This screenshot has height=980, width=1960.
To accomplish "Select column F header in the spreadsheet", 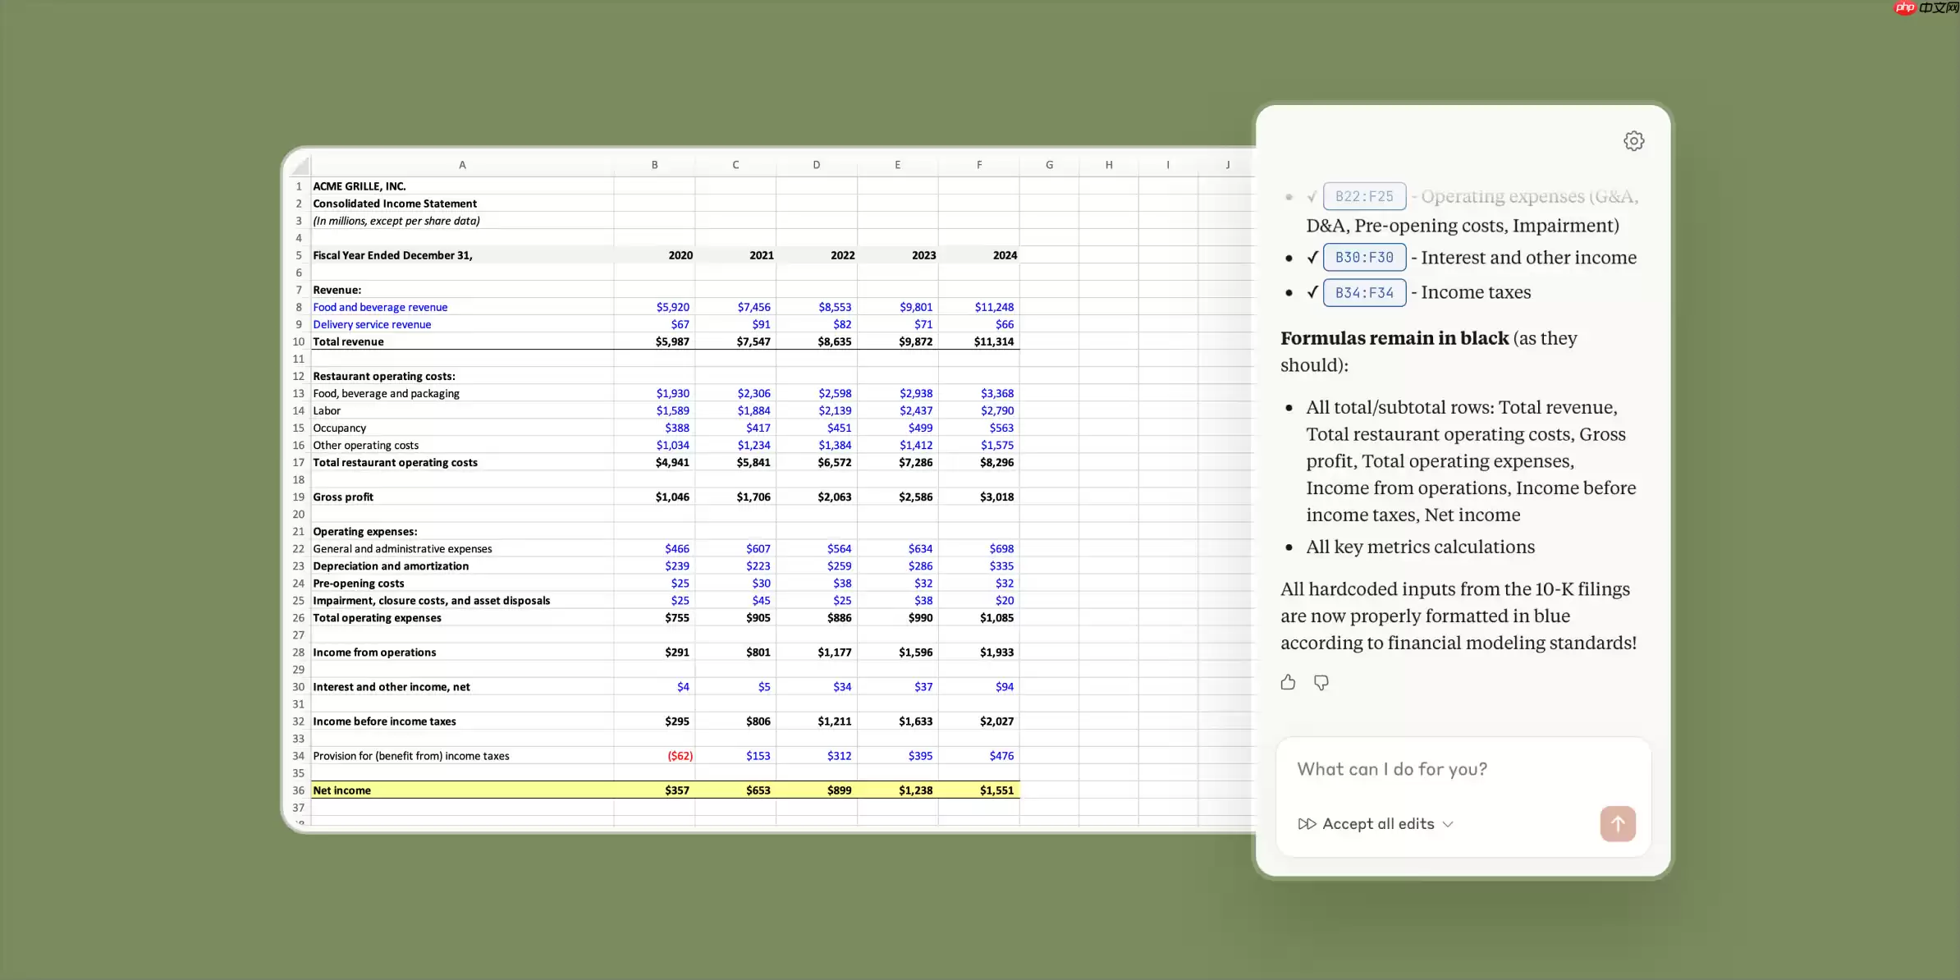I will coord(978,164).
